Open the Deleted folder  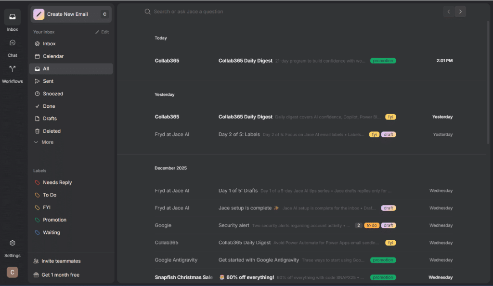pos(51,131)
